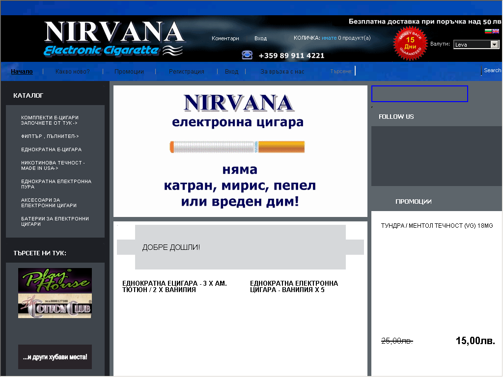Click the empty blue-outlined box above Follow Us
This screenshot has height=377, width=503.
pos(419,94)
